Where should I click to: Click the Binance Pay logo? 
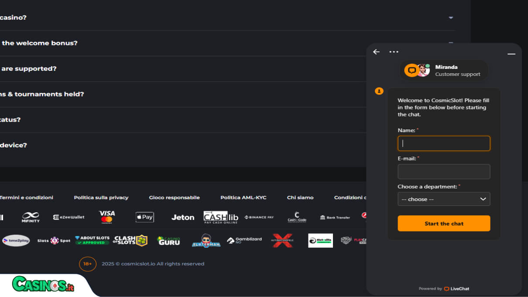click(x=259, y=217)
